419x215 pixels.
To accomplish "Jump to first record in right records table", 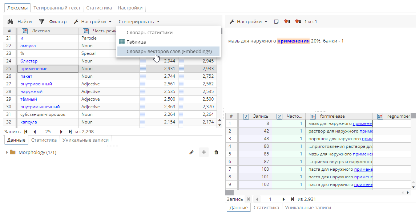I will pyautogui.click(x=248, y=199).
